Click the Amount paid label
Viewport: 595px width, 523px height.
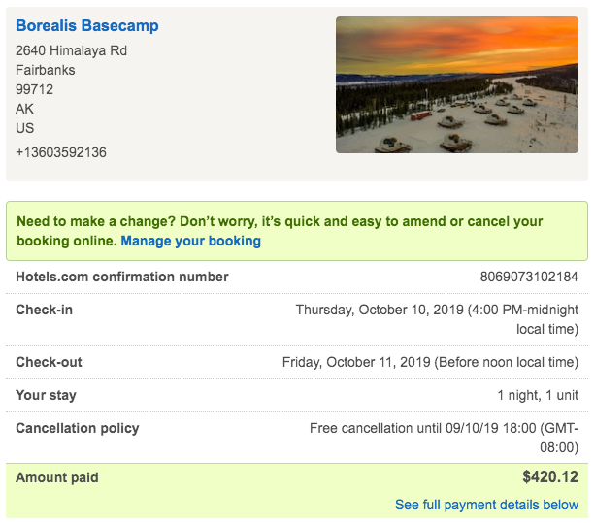57,477
